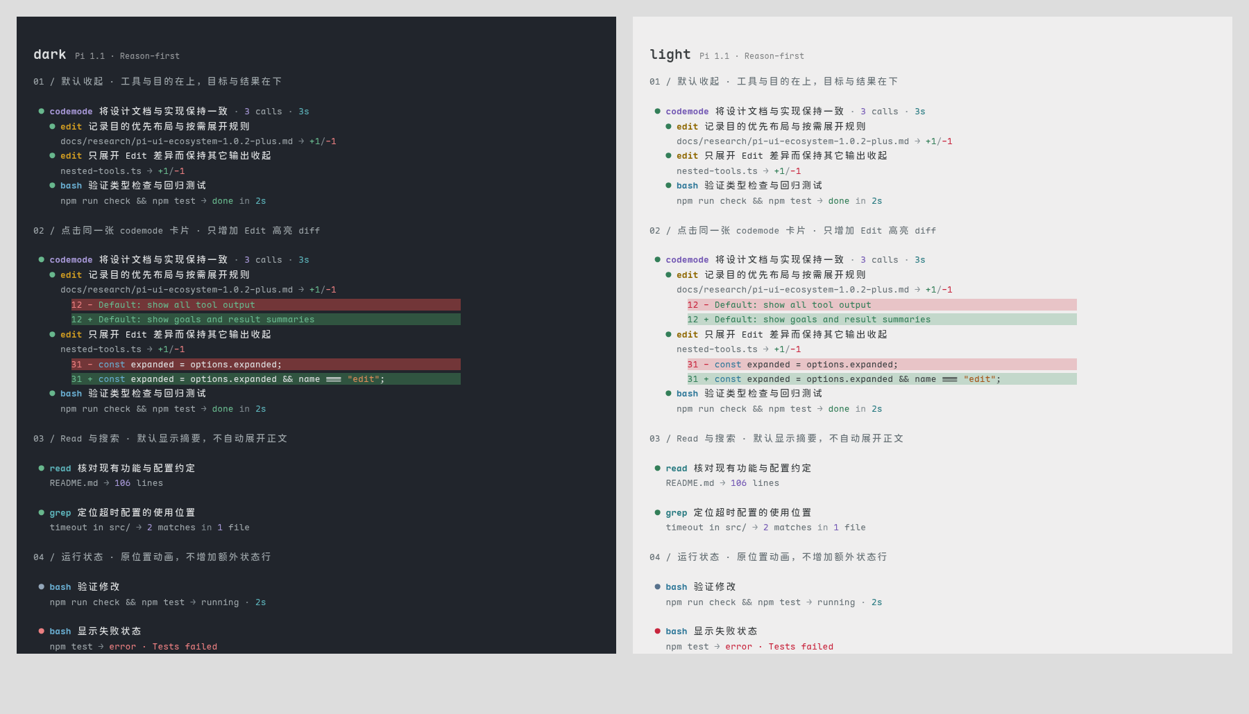Click green status dot beside grep in light panel
This screenshot has width=1249, height=714.
pyautogui.click(x=658, y=512)
